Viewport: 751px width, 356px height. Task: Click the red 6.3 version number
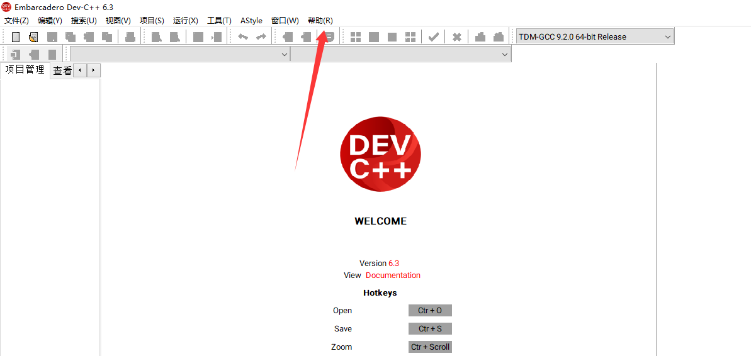(x=393, y=263)
